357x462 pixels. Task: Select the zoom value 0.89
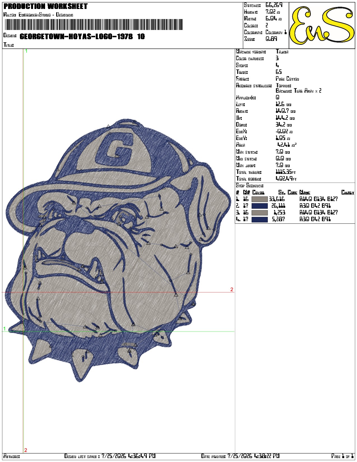click(x=271, y=39)
